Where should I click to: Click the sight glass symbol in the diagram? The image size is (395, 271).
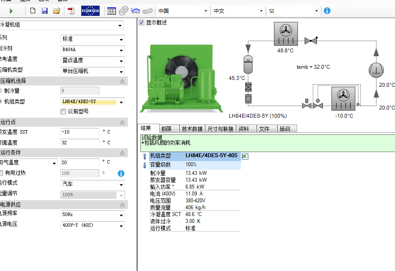[x=248, y=99]
